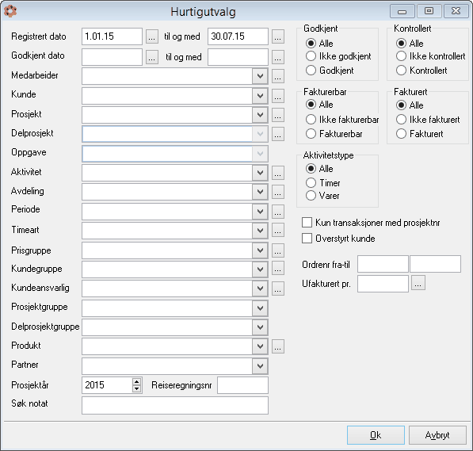This screenshot has height=451, width=473.
Task: Expand the Aktivitet dropdown
Action: [x=260, y=173]
